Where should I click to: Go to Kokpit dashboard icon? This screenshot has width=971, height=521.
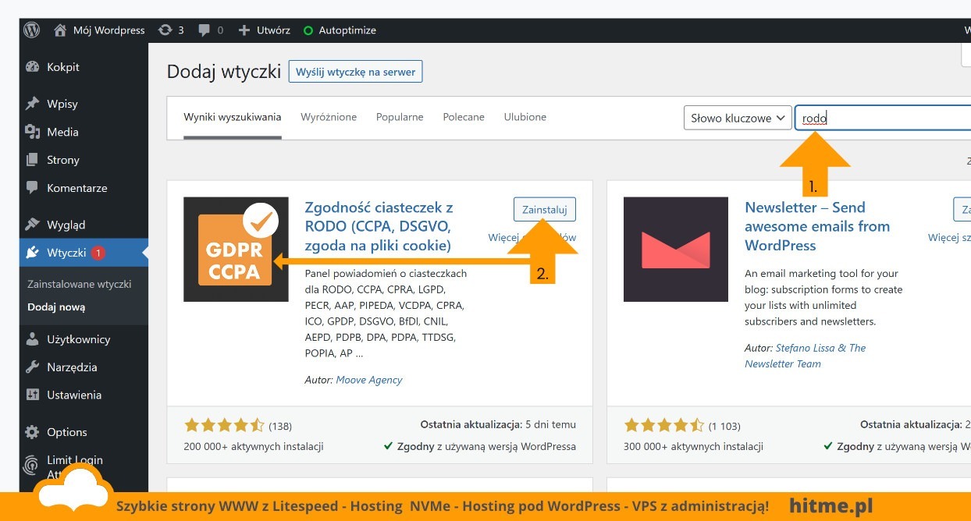click(x=32, y=67)
